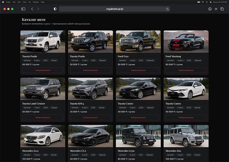Open the Finder menu
This screenshot has width=229, height=162.
(x=8, y=2)
